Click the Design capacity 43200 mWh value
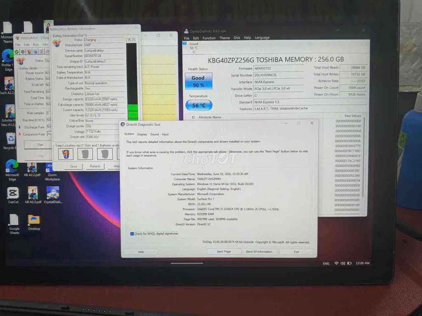The height and width of the screenshot is (316, 422). coord(105,99)
